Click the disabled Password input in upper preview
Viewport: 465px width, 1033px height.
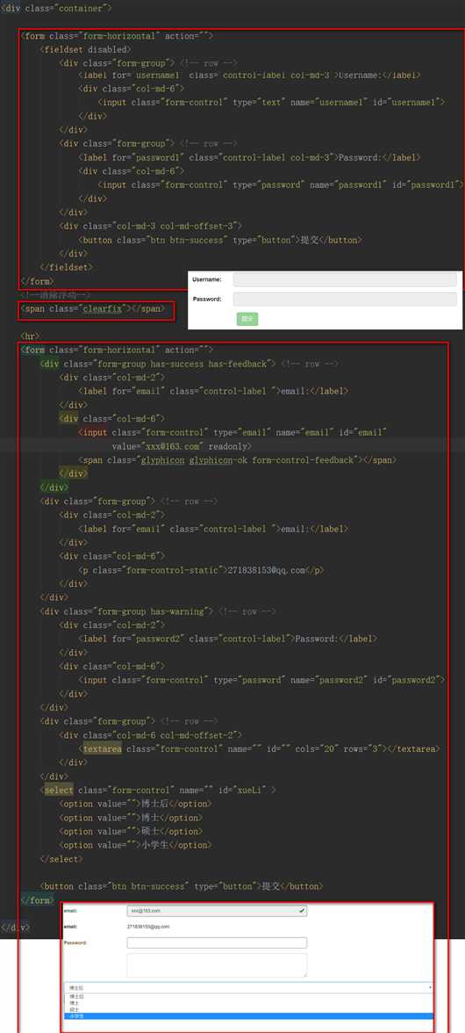(345, 299)
